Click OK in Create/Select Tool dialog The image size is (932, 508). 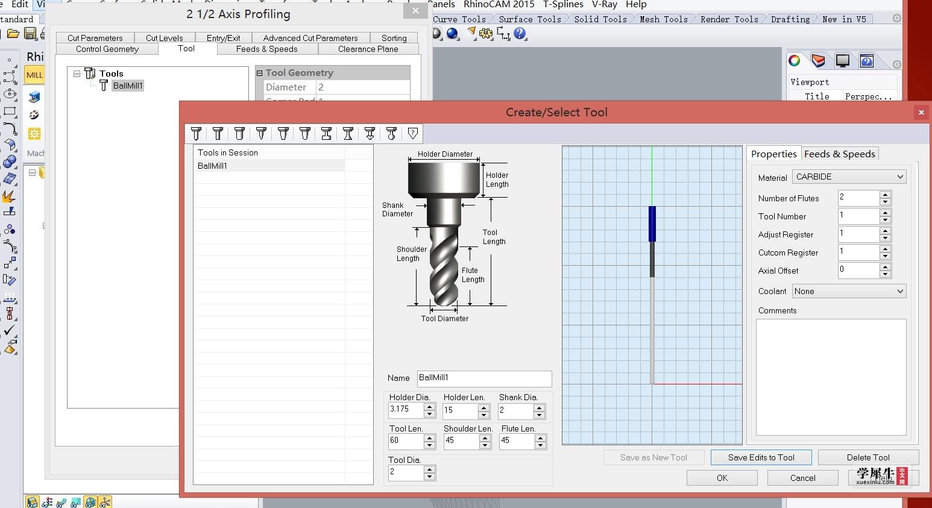tap(722, 478)
